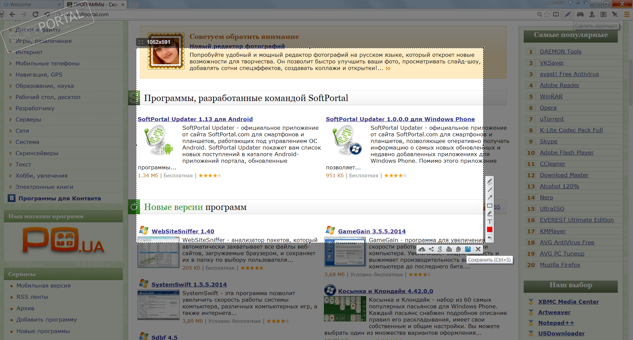Open SoftPortal Updater 1.13 для Android link
633x340 pixels.
[195, 119]
